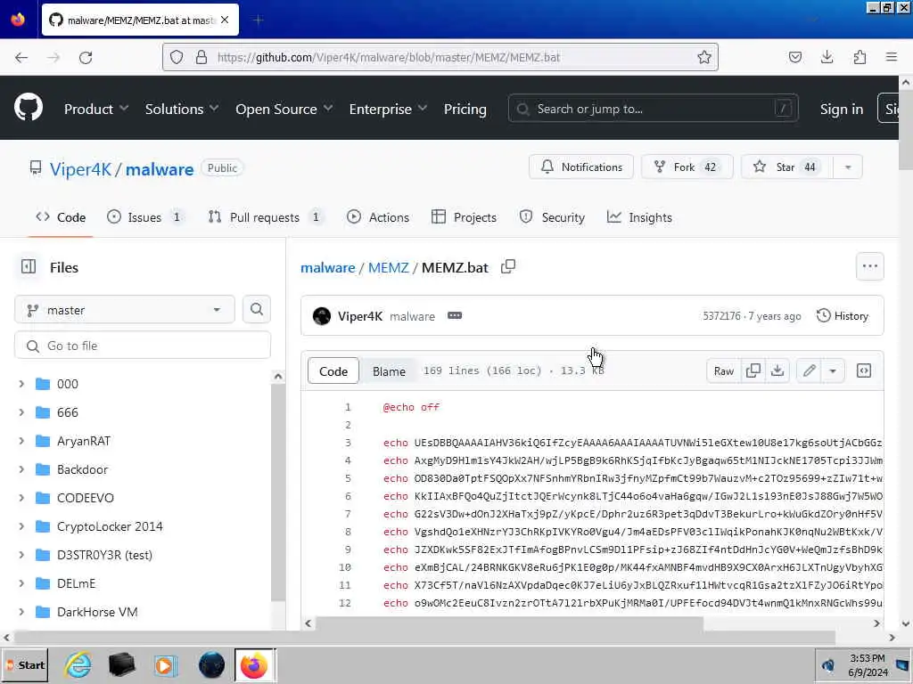
Task: Go back using the browser back arrow
Action: click(x=21, y=58)
